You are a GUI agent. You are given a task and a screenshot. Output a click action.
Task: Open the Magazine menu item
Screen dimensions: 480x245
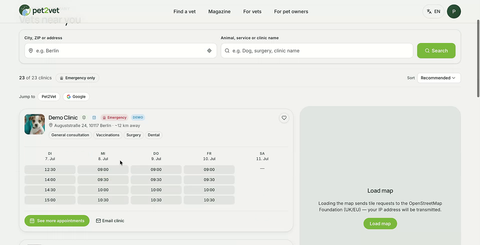[x=219, y=11]
